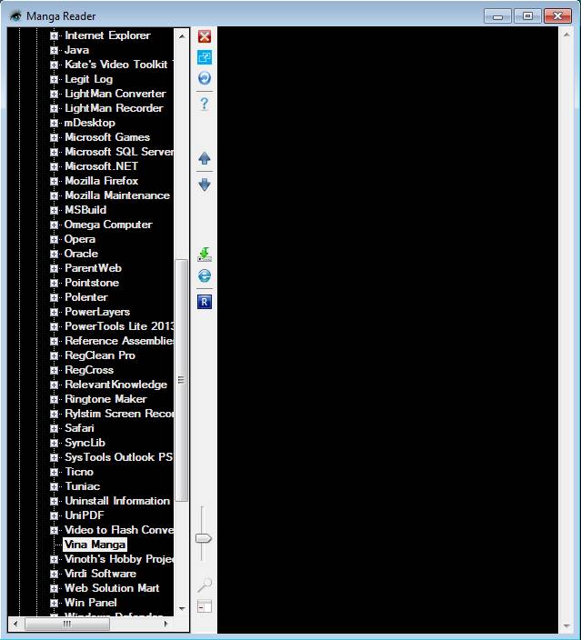Image resolution: width=581 pixels, height=640 pixels.
Task: Select the Virdi Software folder
Action: tap(100, 574)
